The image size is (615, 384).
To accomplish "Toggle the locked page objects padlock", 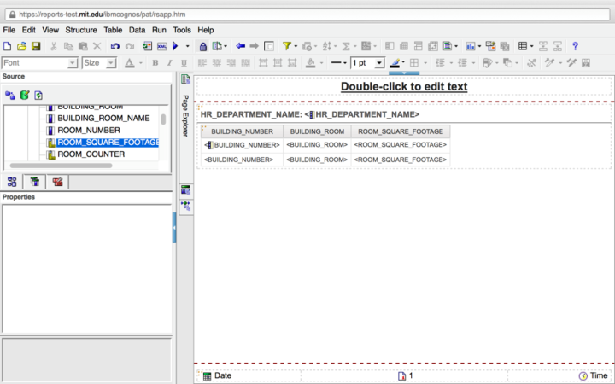I will (x=202, y=46).
